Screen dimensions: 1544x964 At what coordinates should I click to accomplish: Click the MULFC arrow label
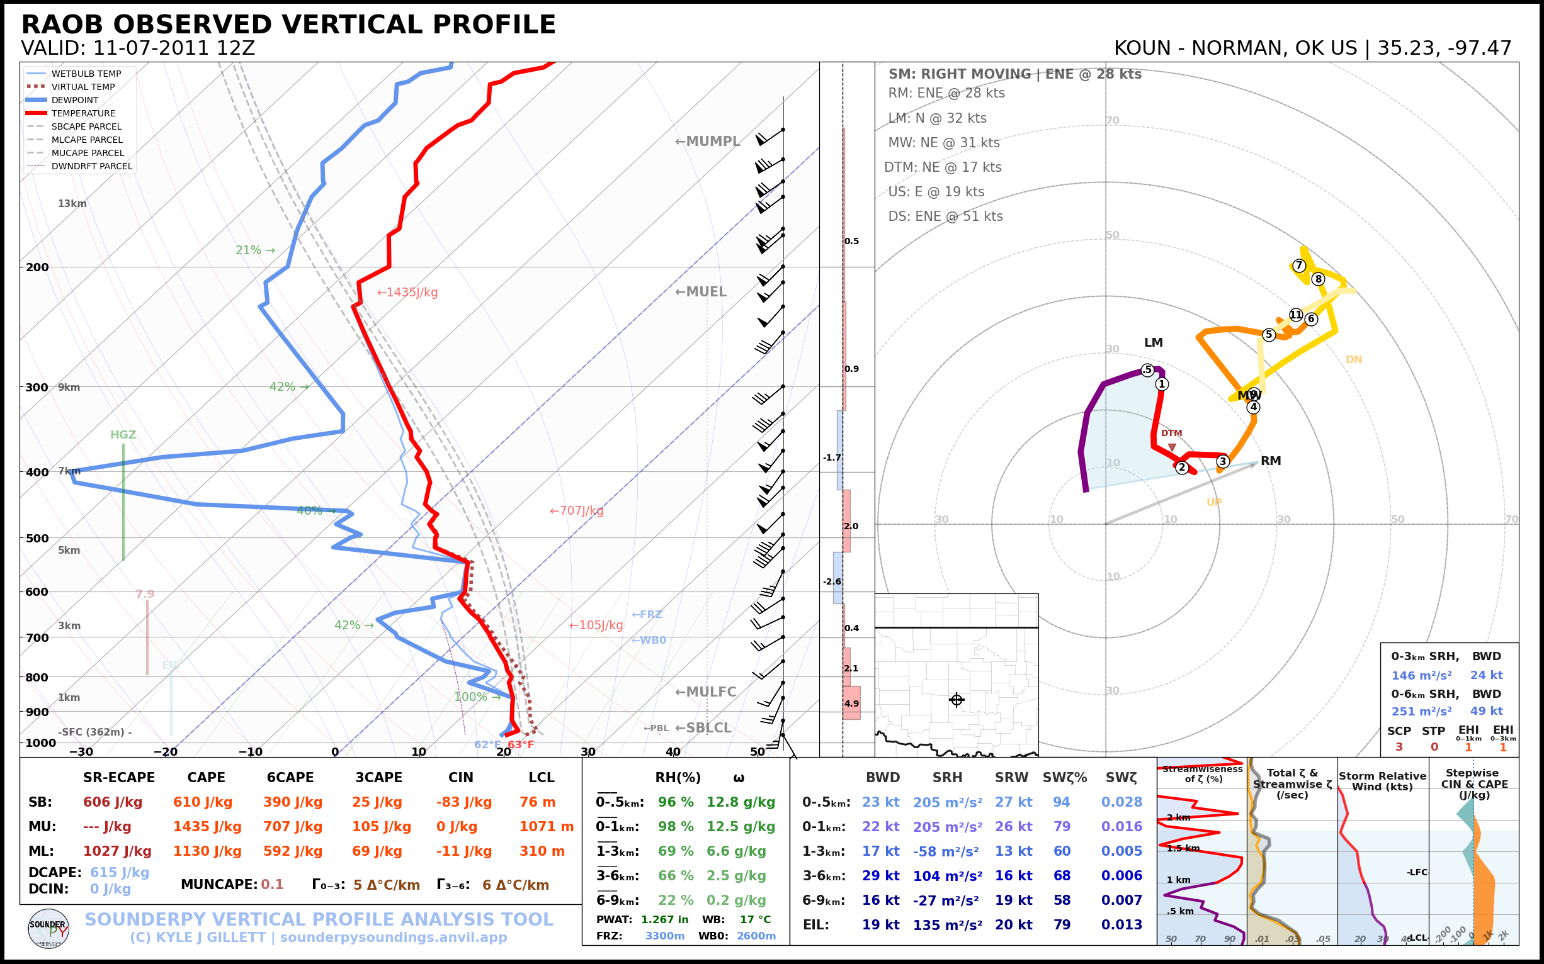click(706, 692)
